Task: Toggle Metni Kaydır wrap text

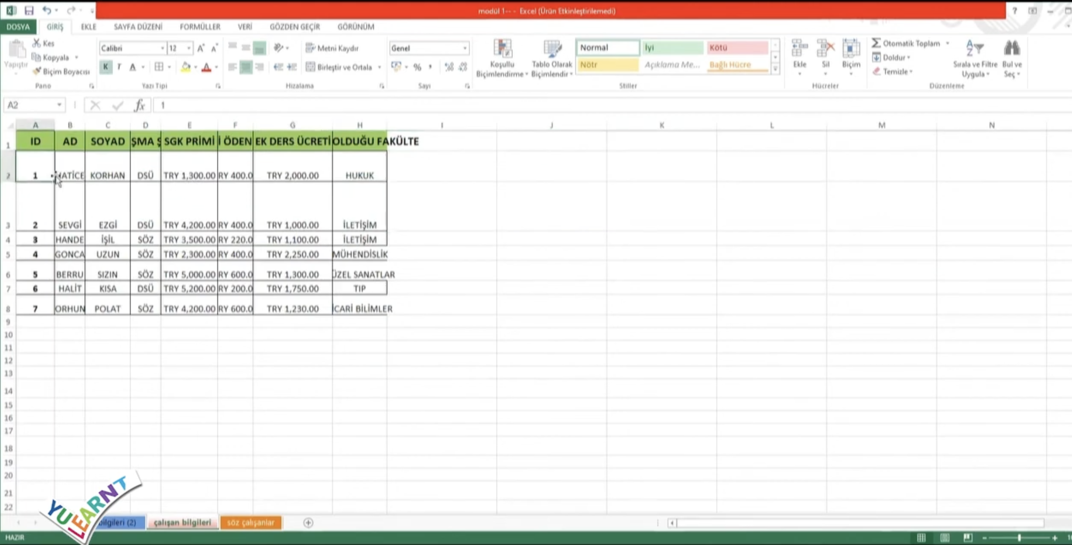Action: click(x=332, y=48)
